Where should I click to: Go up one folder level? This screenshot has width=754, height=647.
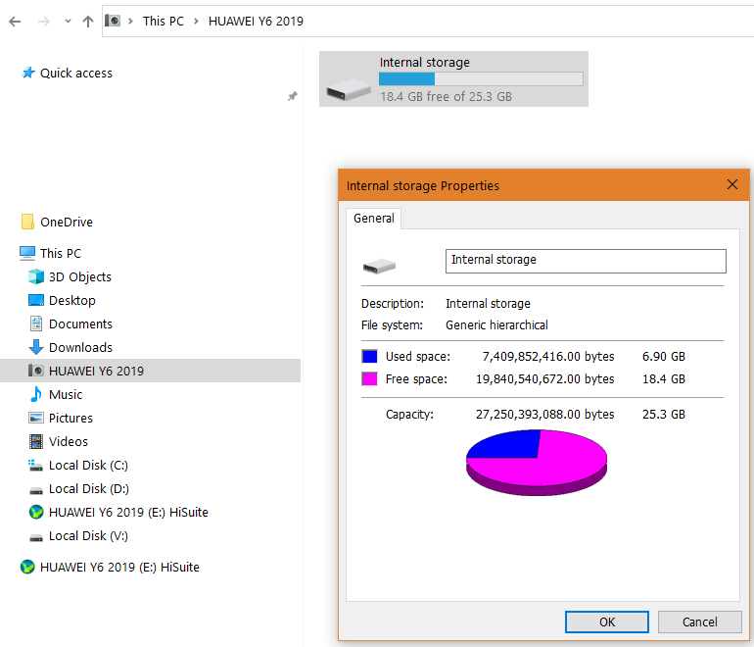[88, 22]
